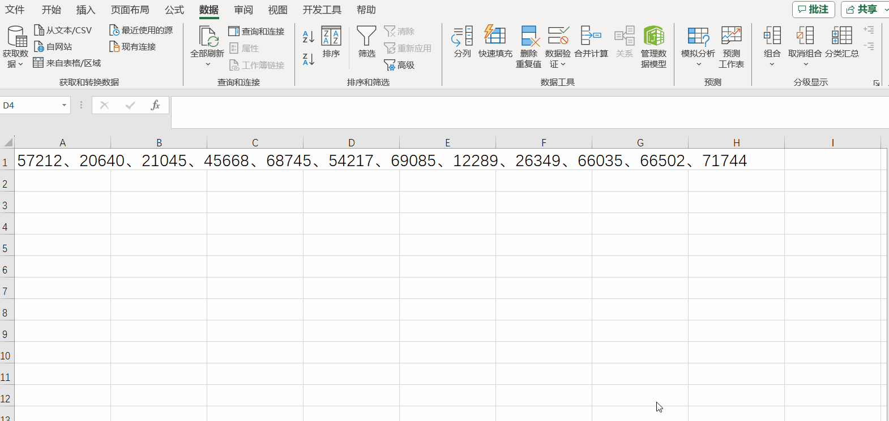
Task: Click the Enter checkmark button
Action: click(130, 105)
